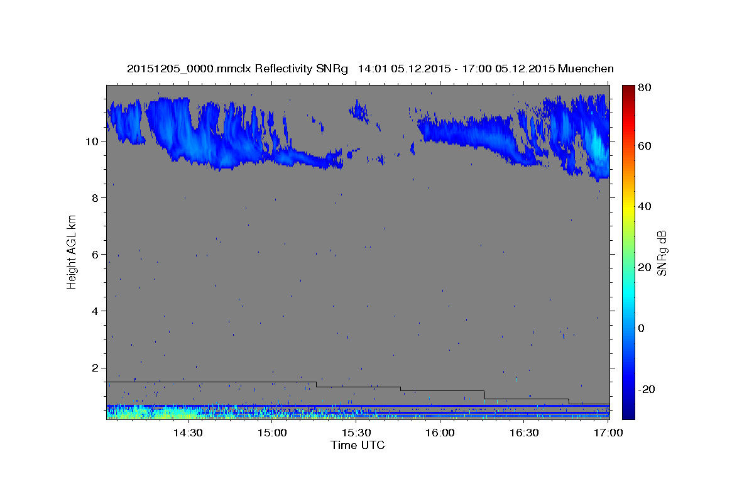Click the colorbar value -20
This screenshot has width=754, height=503.
tap(647, 389)
